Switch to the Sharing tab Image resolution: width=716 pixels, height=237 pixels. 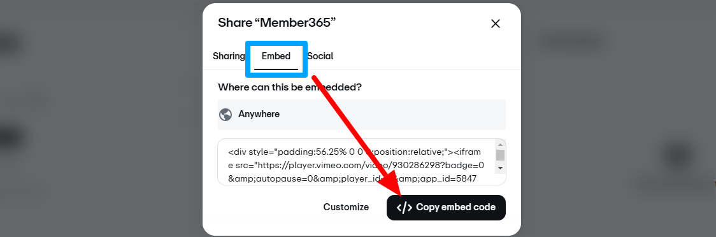click(x=229, y=56)
